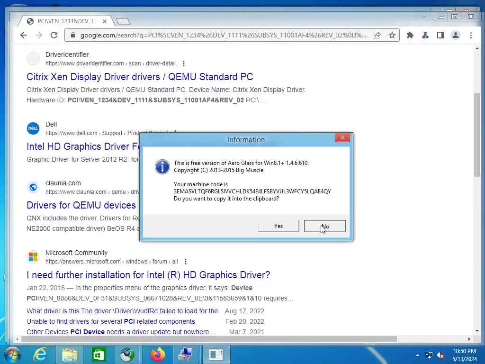The height and width of the screenshot is (364, 485).
Task: Open 'Unable to find drivers for several PCI' sublink
Action: [111, 322]
